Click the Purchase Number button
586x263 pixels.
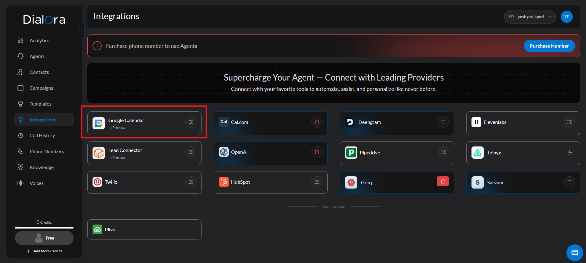pos(549,46)
